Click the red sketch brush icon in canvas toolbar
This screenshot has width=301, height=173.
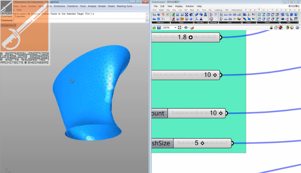click(192, 28)
